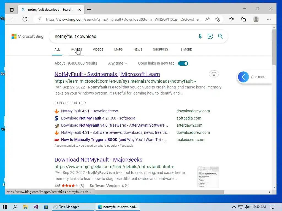Open NotMyFault - Sysinternals Microsoft Learn result
Viewport: 282px width, 211px height.
point(107,74)
